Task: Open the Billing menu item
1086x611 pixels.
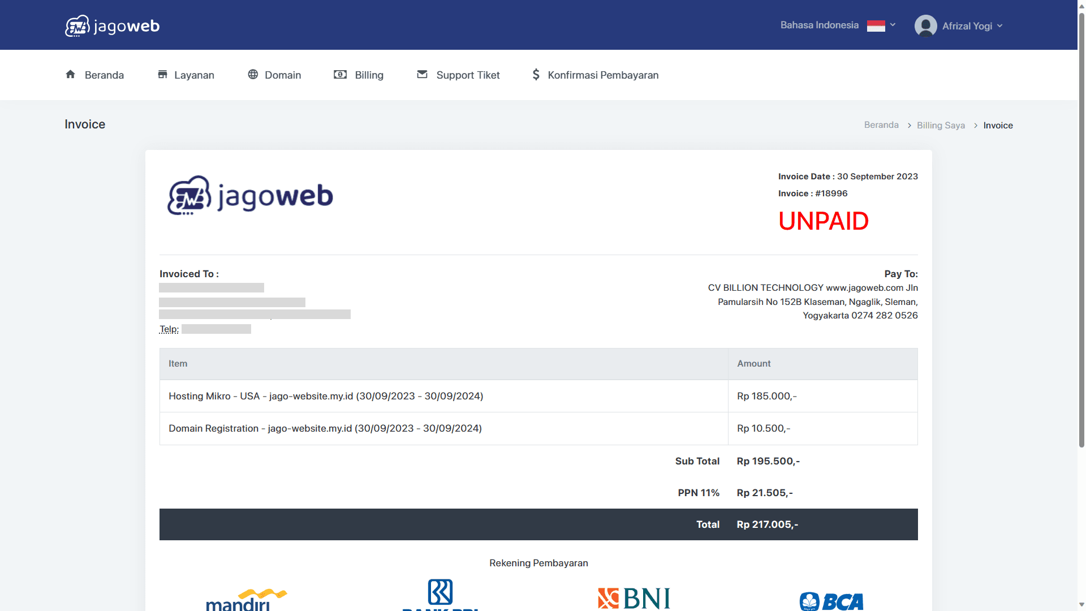Action: [x=359, y=75]
